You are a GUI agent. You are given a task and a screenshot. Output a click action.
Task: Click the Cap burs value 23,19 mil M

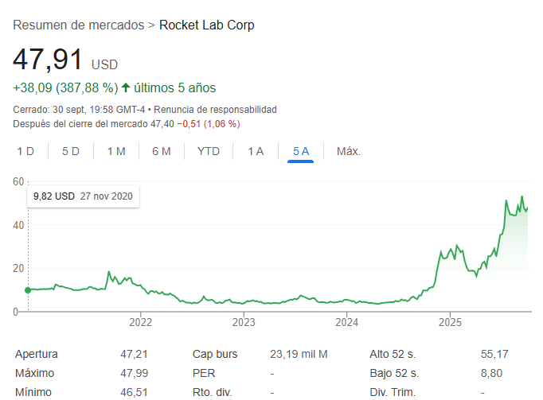299,354
